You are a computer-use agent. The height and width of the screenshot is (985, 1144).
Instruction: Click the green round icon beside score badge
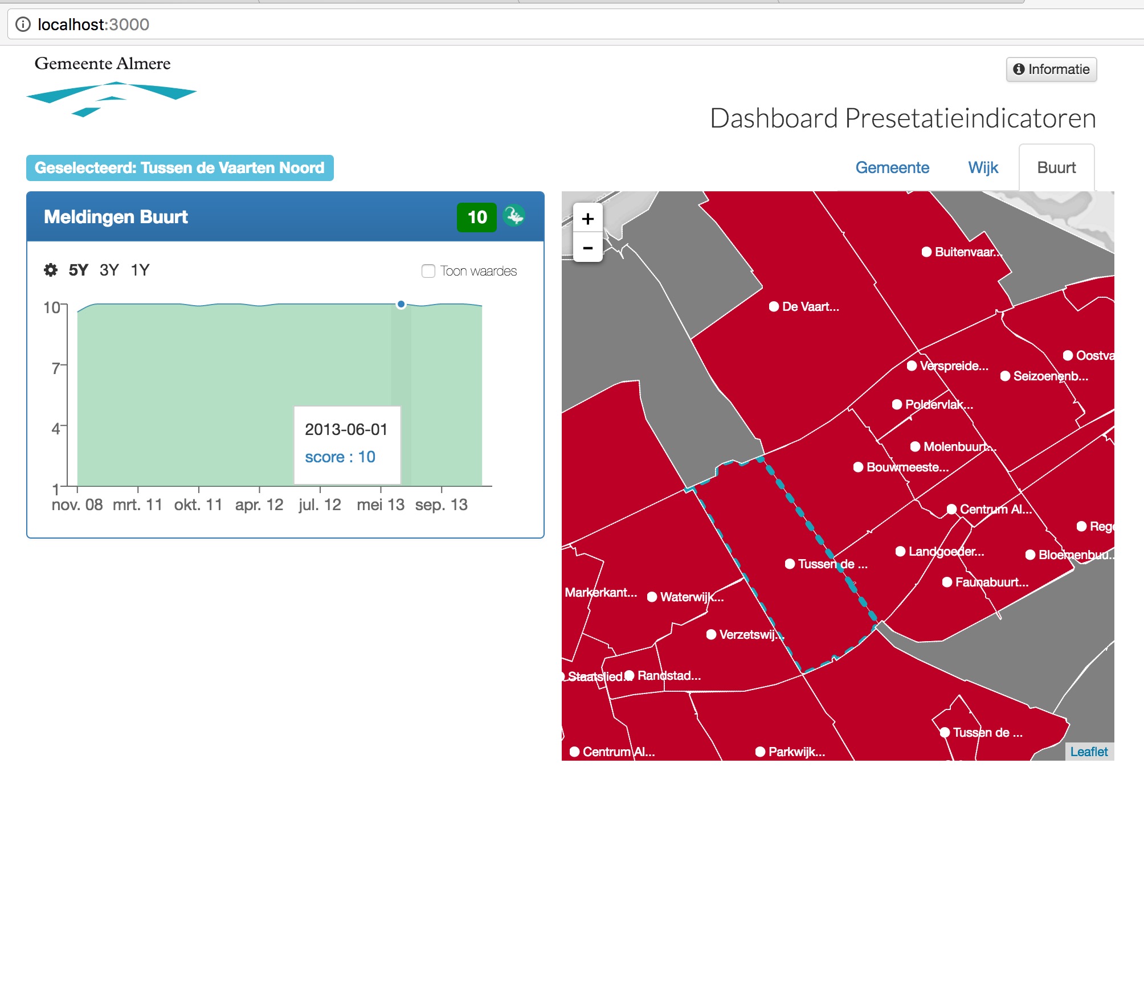point(514,216)
